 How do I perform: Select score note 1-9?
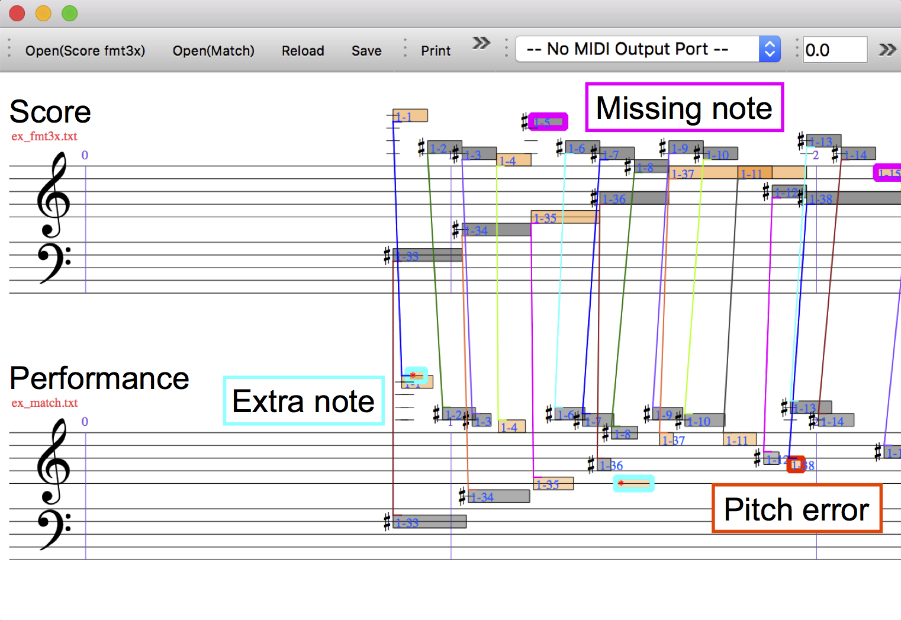686,147
